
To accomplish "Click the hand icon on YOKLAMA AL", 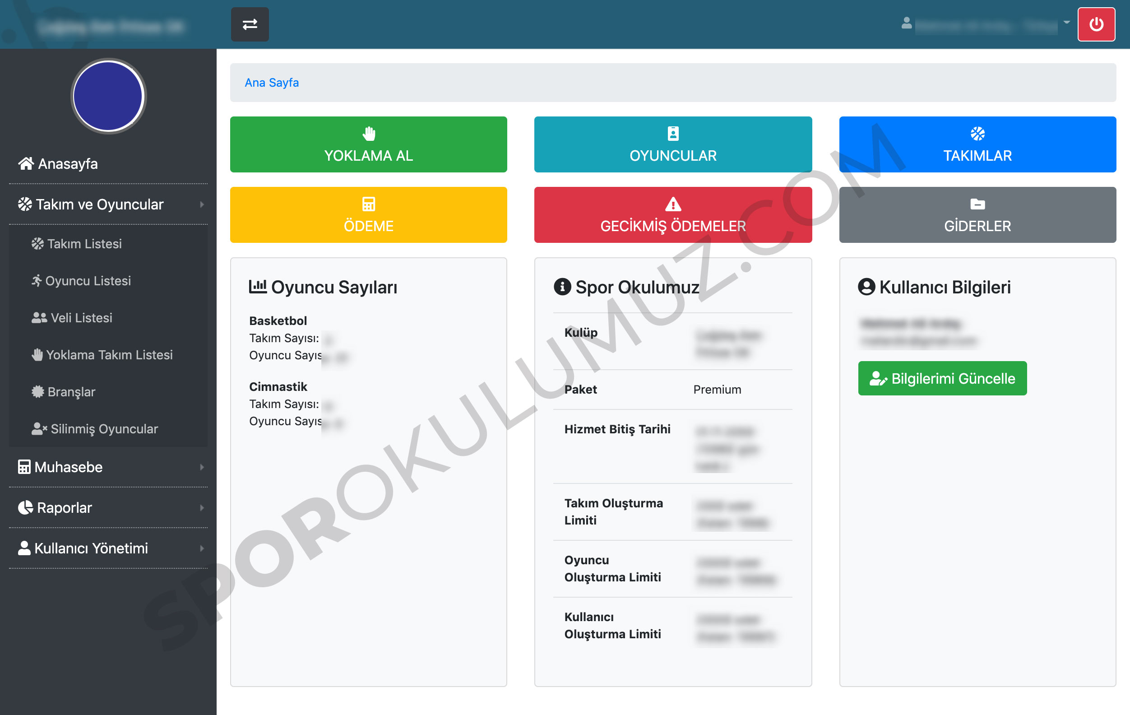I will [369, 134].
